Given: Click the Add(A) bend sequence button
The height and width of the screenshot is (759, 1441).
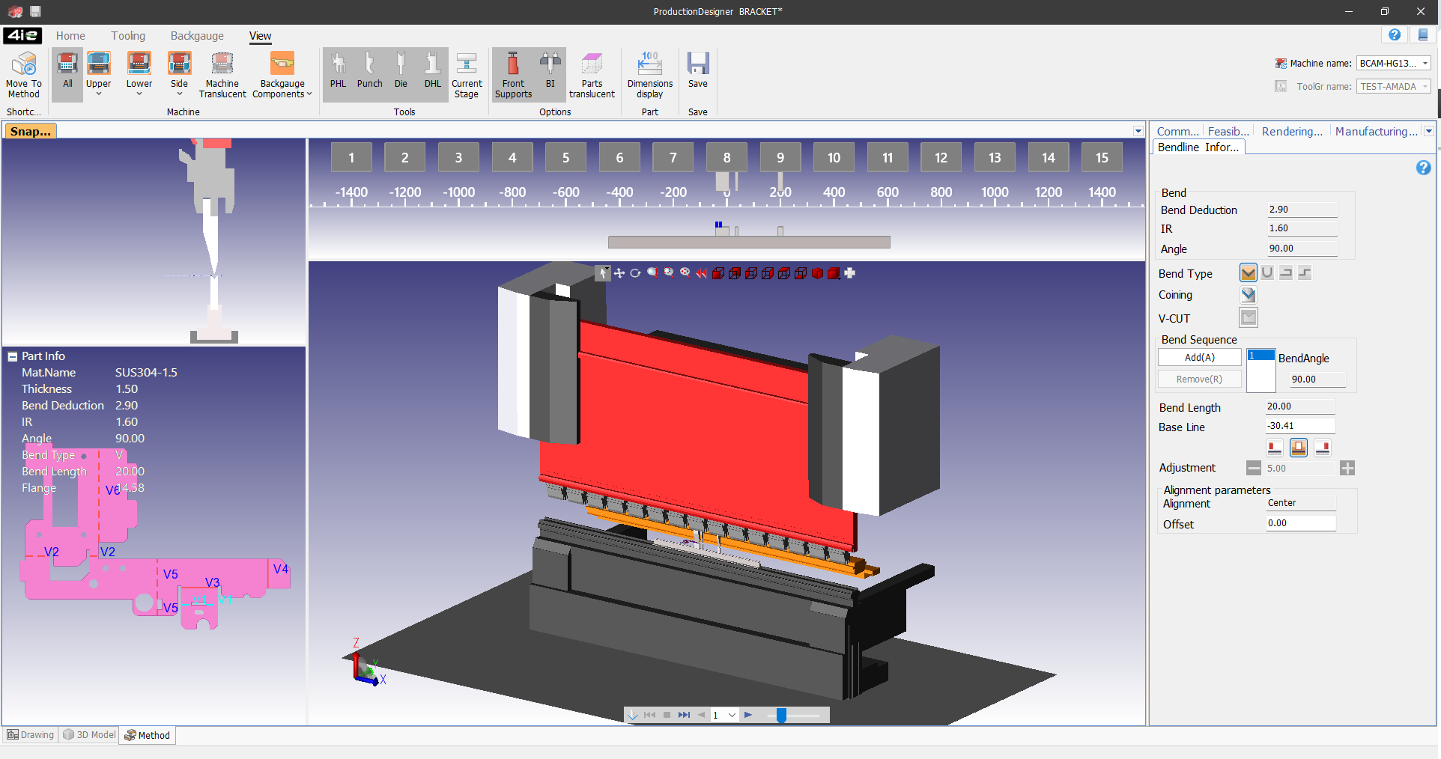Looking at the screenshot, I should pos(1199,358).
